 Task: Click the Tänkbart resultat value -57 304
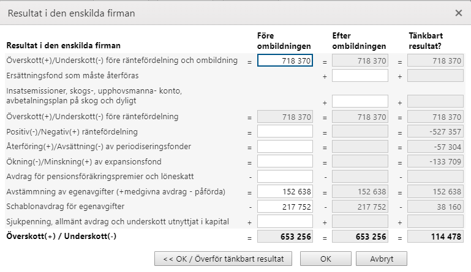[435, 146]
